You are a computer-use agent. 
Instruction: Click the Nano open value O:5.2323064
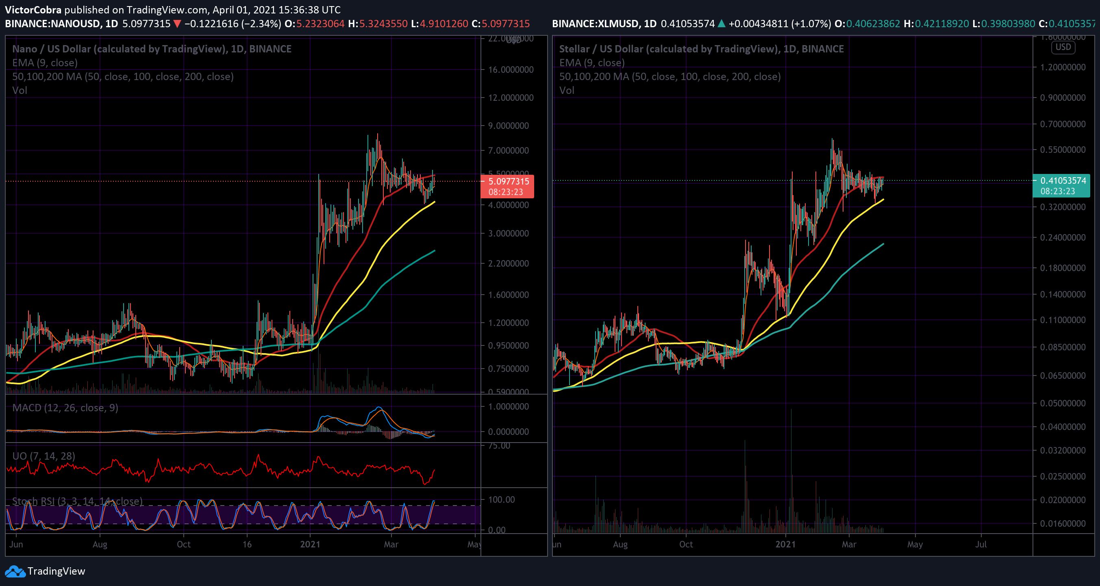pos(315,24)
